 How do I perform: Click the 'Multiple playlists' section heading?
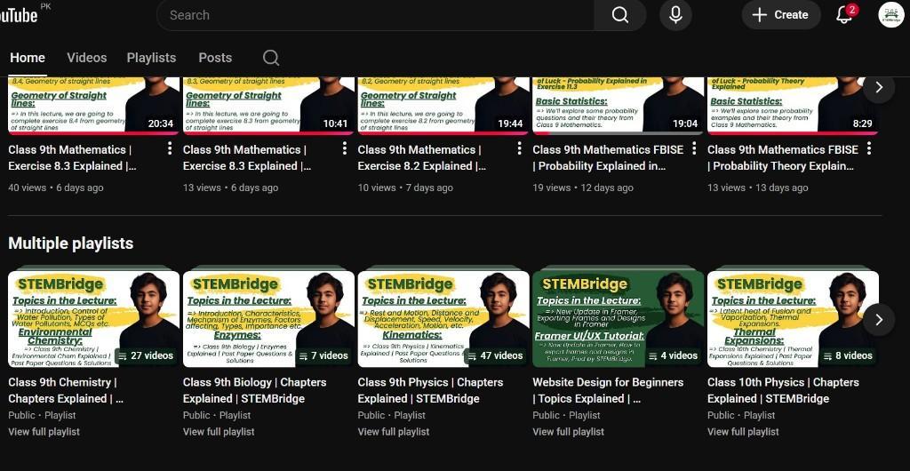click(71, 243)
